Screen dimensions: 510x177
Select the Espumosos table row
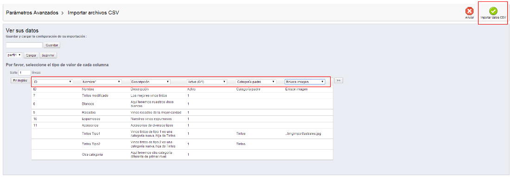pyautogui.click(x=182, y=119)
